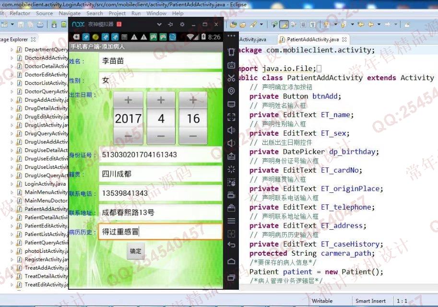
Task: Open dropdown arrow beside New icon in Eclipse
Action: [x=12, y=24]
